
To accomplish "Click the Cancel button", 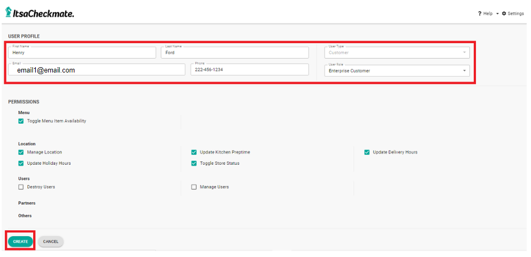I will [51, 242].
